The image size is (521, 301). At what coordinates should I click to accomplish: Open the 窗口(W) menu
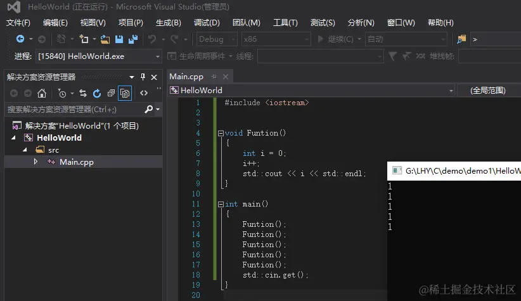(x=401, y=23)
